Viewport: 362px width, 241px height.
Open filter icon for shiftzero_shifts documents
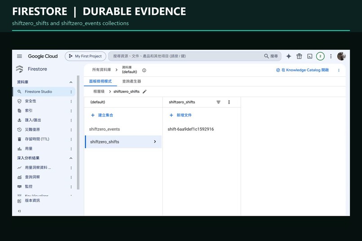218,102
